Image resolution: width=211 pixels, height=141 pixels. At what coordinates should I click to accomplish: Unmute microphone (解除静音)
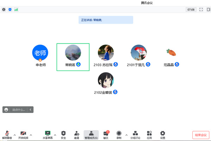pos(7,135)
